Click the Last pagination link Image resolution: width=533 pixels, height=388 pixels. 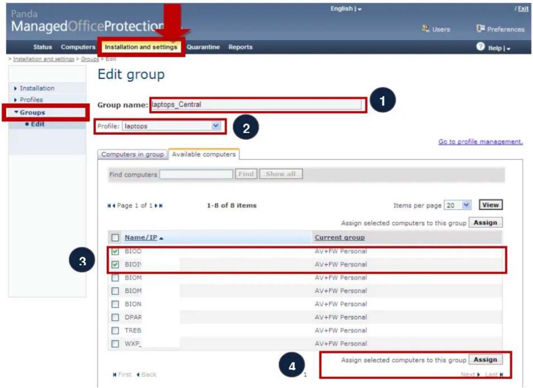(x=494, y=375)
